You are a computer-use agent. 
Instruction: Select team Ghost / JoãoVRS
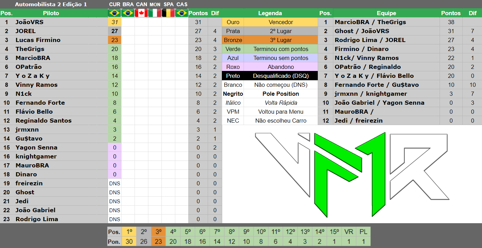pos(362,31)
